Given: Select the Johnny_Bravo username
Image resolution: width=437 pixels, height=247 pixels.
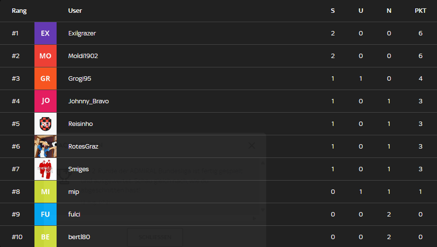Looking at the screenshot, I should click(x=89, y=101).
